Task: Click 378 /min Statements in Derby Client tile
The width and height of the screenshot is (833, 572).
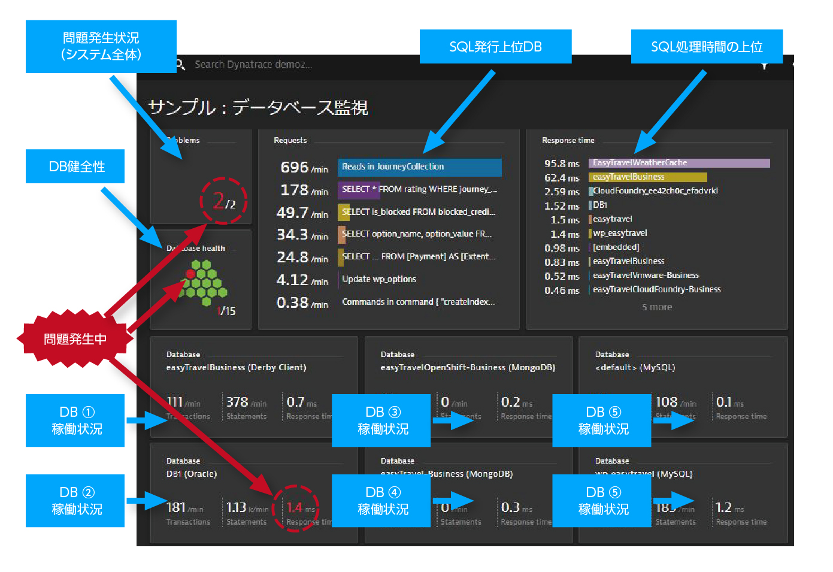Action: click(247, 408)
